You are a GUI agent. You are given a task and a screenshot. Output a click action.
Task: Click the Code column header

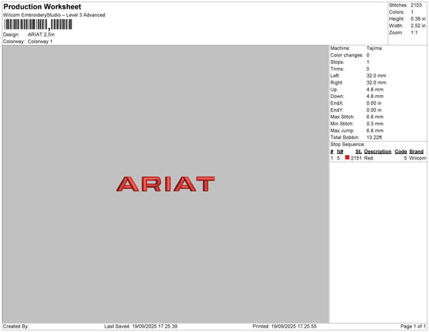401,152
